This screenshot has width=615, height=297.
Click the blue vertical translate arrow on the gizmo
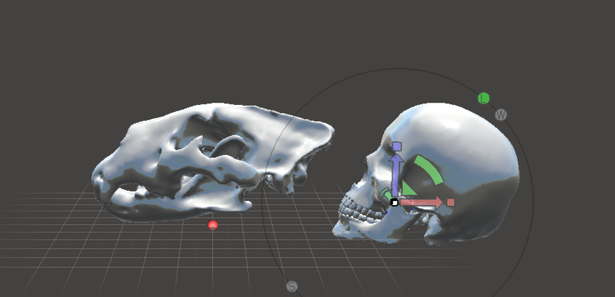point(396,175)
